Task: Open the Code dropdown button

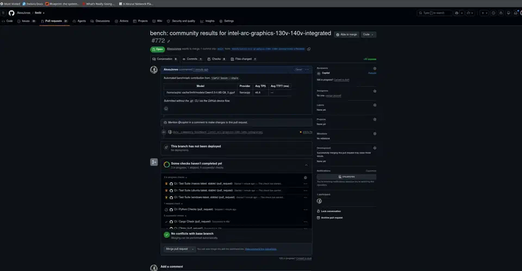Action: 368,35
